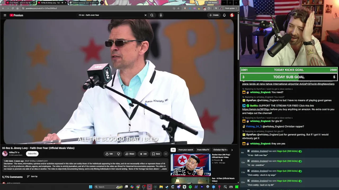Open YouTube notifications bell
The image size is (339, 190).
click(224, 15)
